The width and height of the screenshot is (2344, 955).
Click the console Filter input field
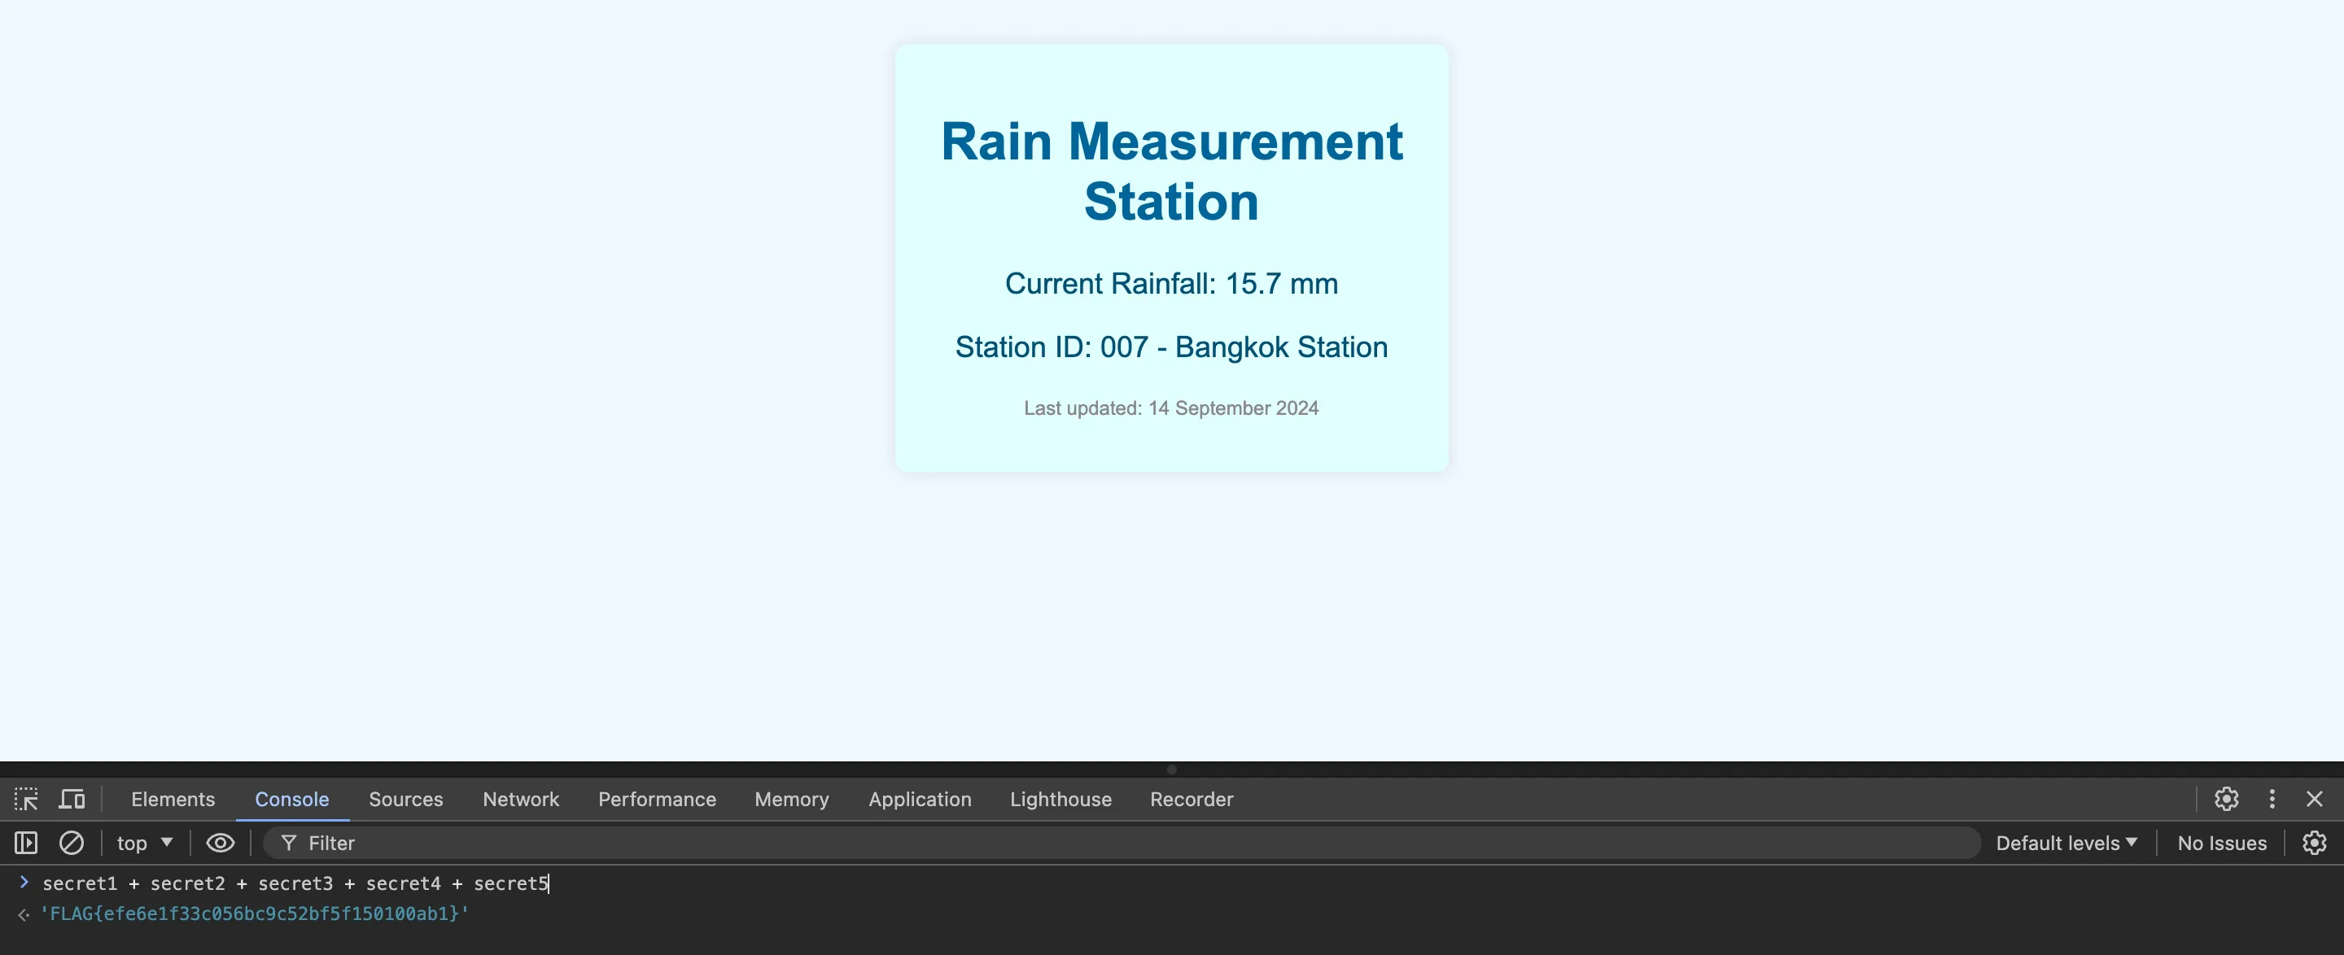tap(1092, 843)
